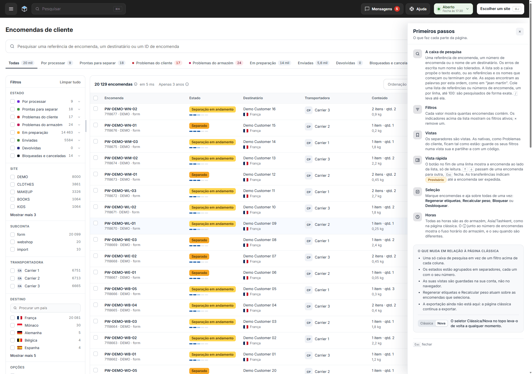Click the Procurar um país input
This screenshot has height=374, width=532.
pos(45,308)
